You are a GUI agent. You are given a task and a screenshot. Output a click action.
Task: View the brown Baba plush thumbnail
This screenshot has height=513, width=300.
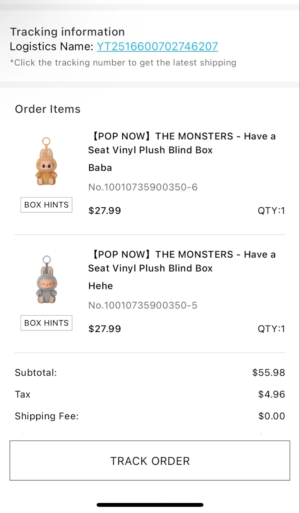tap(46, 161)
